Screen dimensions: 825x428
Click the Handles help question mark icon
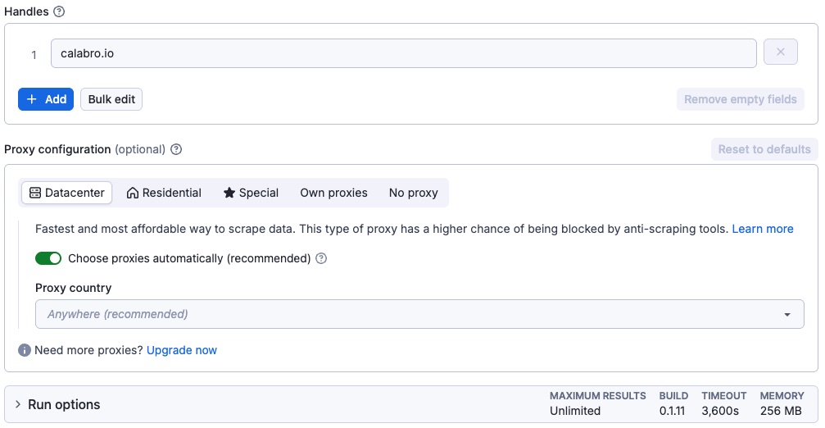click(59, 12)
